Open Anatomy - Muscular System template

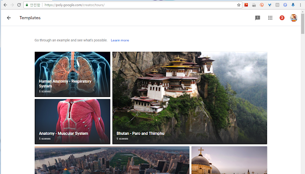72,122
